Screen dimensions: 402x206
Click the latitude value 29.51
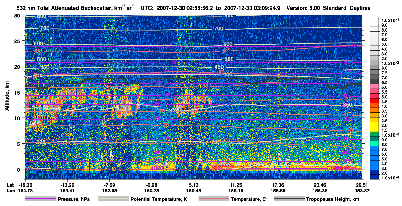[362, 184]
